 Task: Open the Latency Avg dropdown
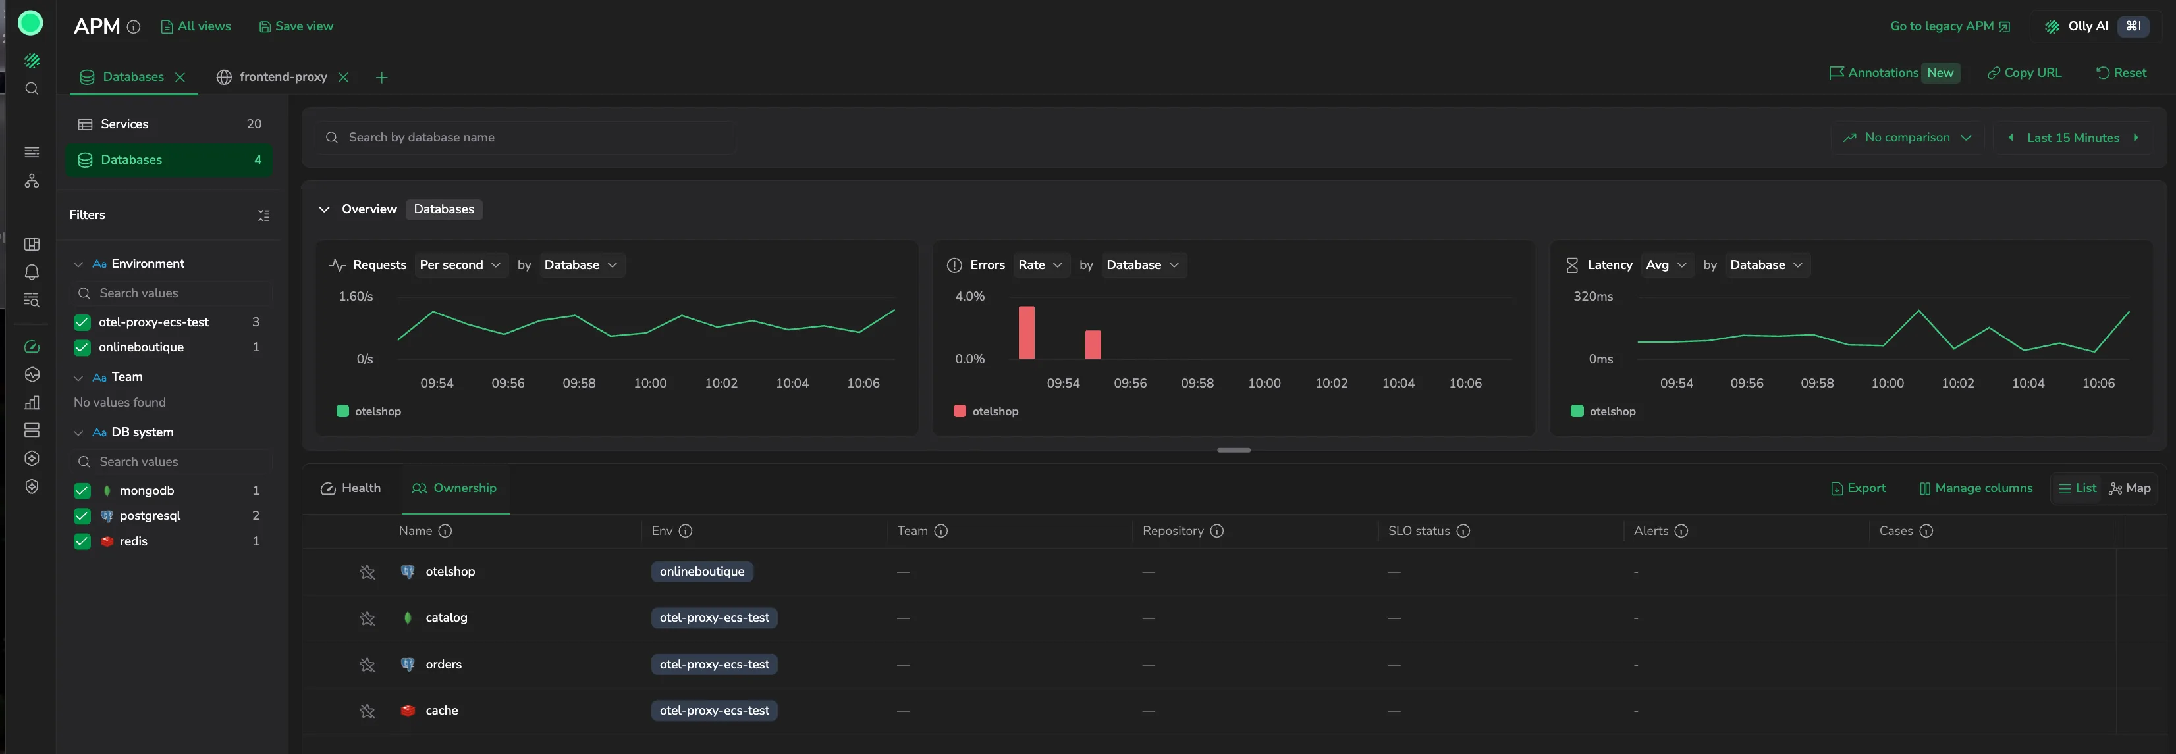point(1667,265)
